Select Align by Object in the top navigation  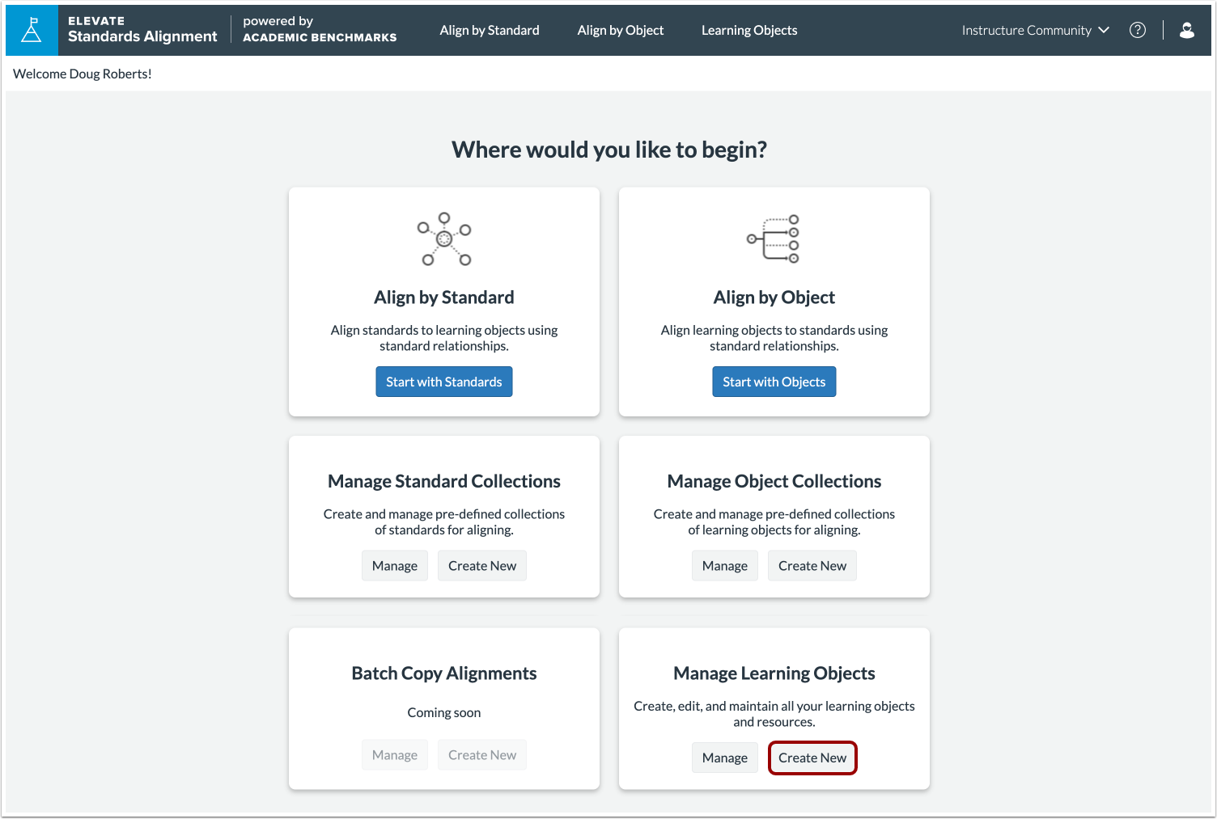(x=620, y=30)
